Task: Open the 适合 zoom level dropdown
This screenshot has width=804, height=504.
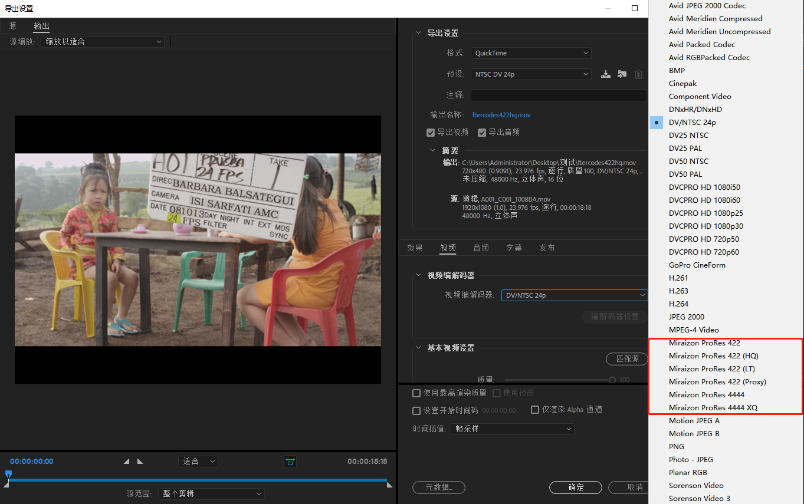Action: point(198,462)
